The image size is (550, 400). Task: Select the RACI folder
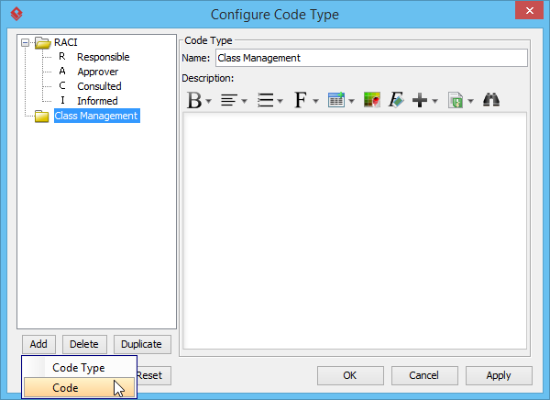(65, 42)
